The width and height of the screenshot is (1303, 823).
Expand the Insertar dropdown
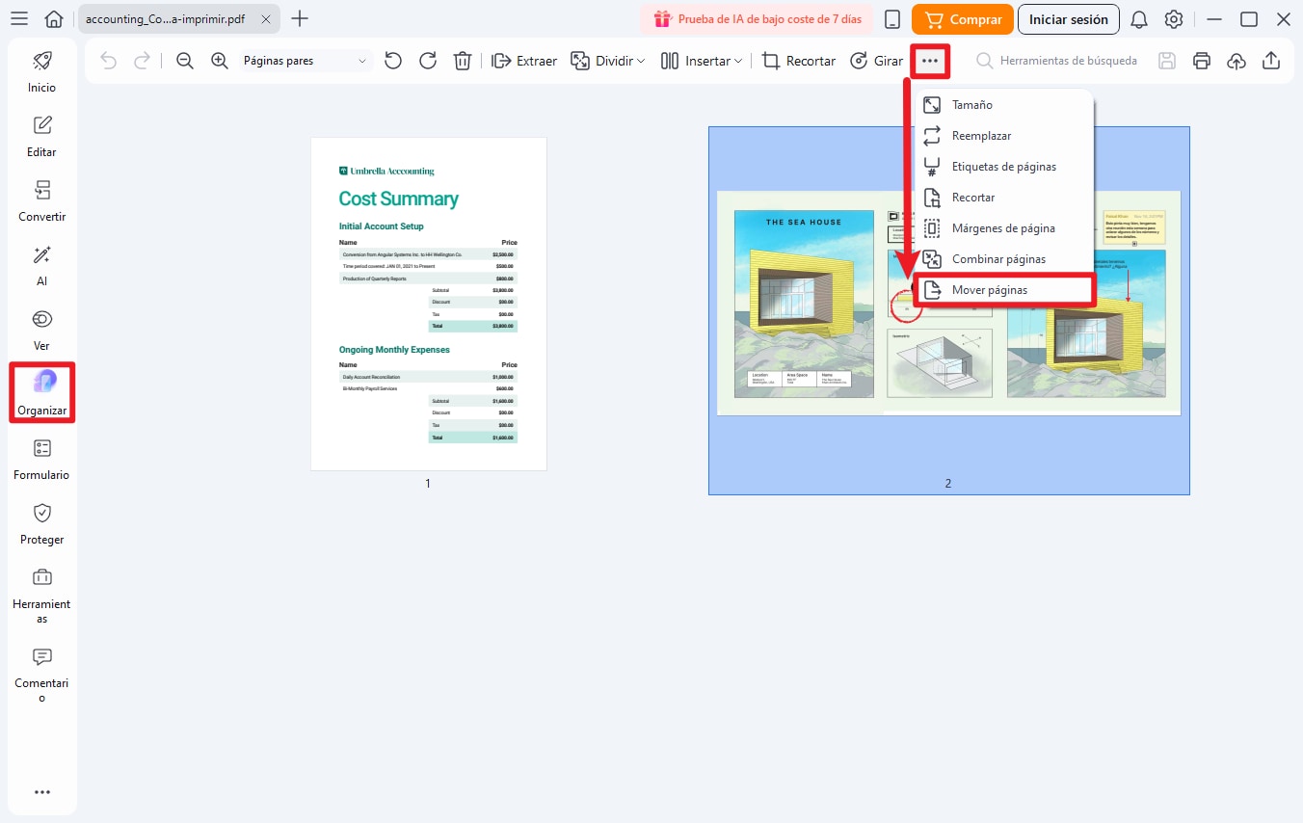[x=703, y=61]
